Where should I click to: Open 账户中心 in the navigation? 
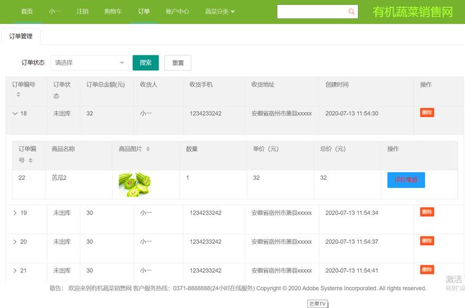coord(177,12)
